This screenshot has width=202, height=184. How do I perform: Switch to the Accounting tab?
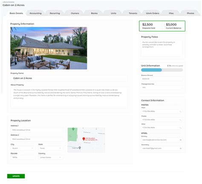click(35, 13)
